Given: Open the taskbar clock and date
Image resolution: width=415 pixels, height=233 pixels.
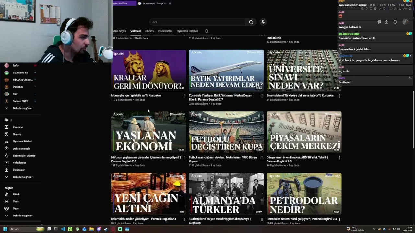Looking at the screenshot, I should coord(407,229).
